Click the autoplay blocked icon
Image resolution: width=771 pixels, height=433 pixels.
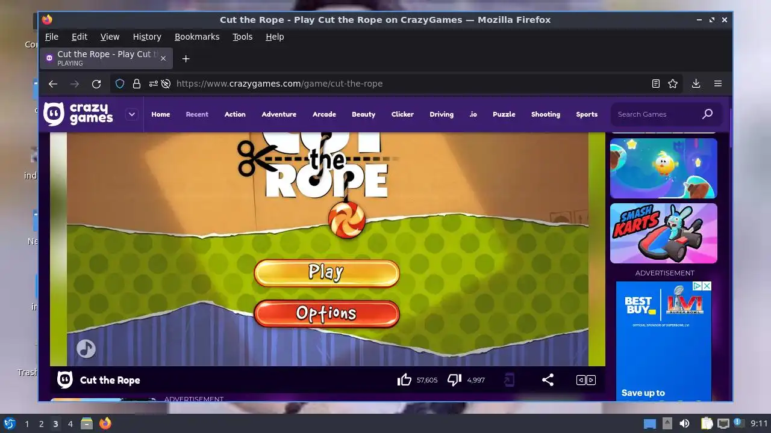(x=166, y=84)
